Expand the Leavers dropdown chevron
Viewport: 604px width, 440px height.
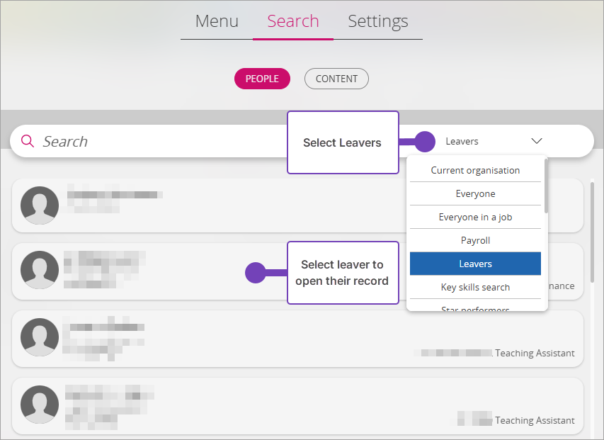(536, 141)
